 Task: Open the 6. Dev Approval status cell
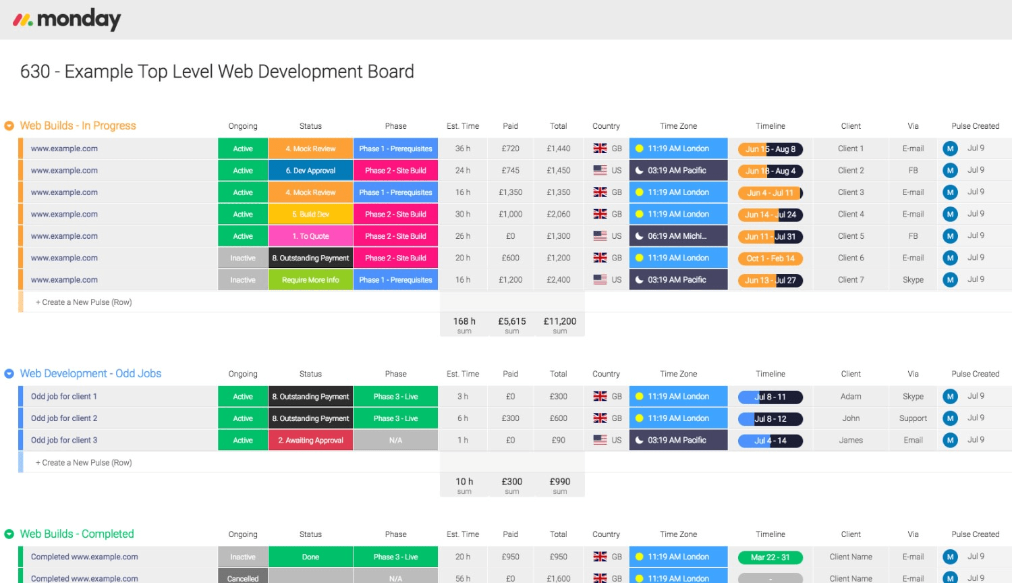[310, 171]
